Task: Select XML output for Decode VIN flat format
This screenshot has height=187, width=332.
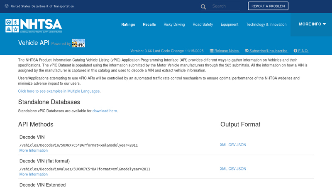Action: (x=223, y=169)
